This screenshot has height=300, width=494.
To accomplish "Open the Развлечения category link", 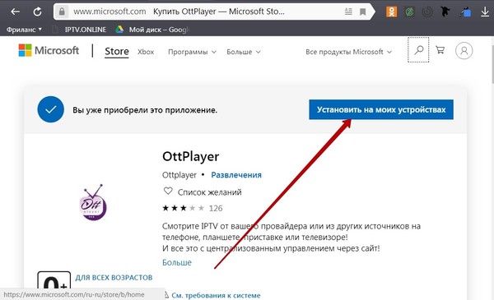I will pyautogui.click(x=236, y=175).
